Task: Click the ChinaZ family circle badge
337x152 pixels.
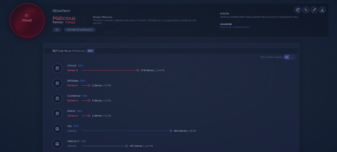Action: click(27, 20)
